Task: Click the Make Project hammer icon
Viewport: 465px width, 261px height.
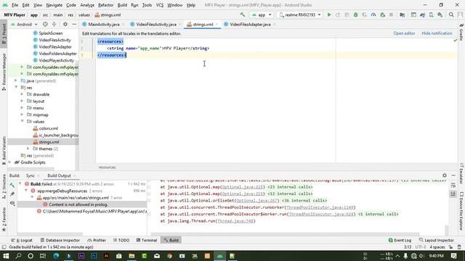Action: click(x=243, y=14)
